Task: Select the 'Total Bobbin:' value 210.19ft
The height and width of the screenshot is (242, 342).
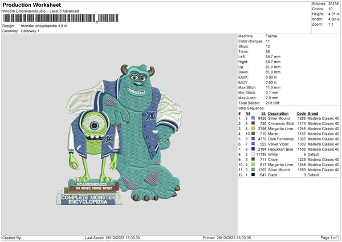Action: [272, 103]
